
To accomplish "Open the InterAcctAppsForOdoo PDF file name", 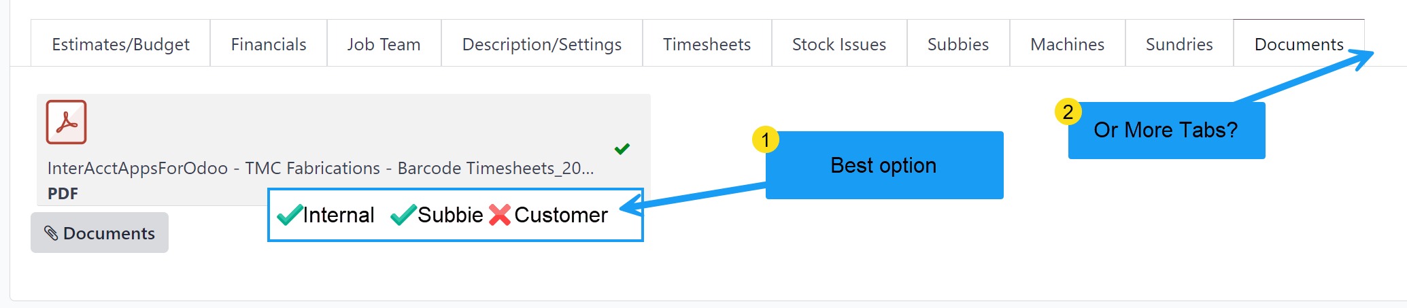I will click(x=320, y=169).
